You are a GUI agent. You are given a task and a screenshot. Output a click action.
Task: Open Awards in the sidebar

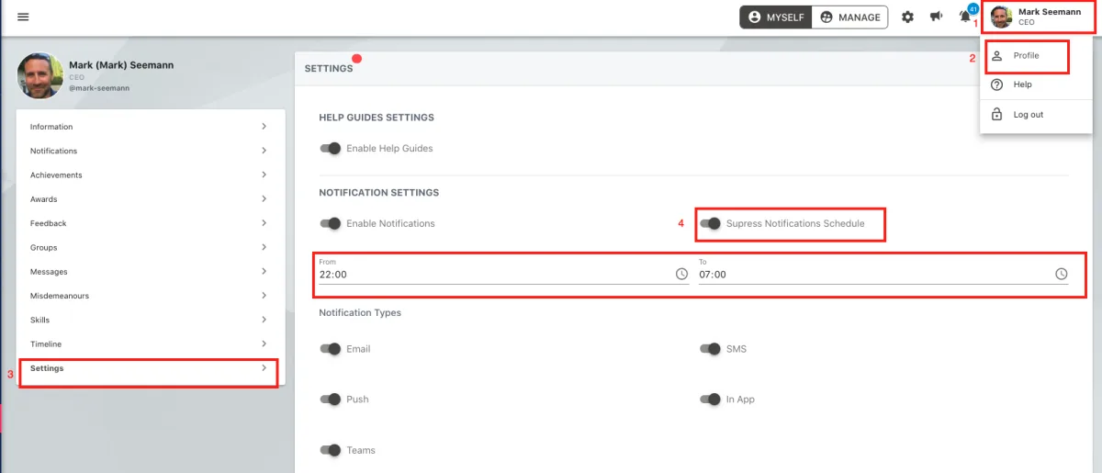click(x=152, y=199)
